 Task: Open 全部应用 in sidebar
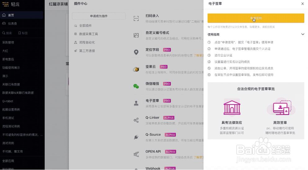point(8,161)
